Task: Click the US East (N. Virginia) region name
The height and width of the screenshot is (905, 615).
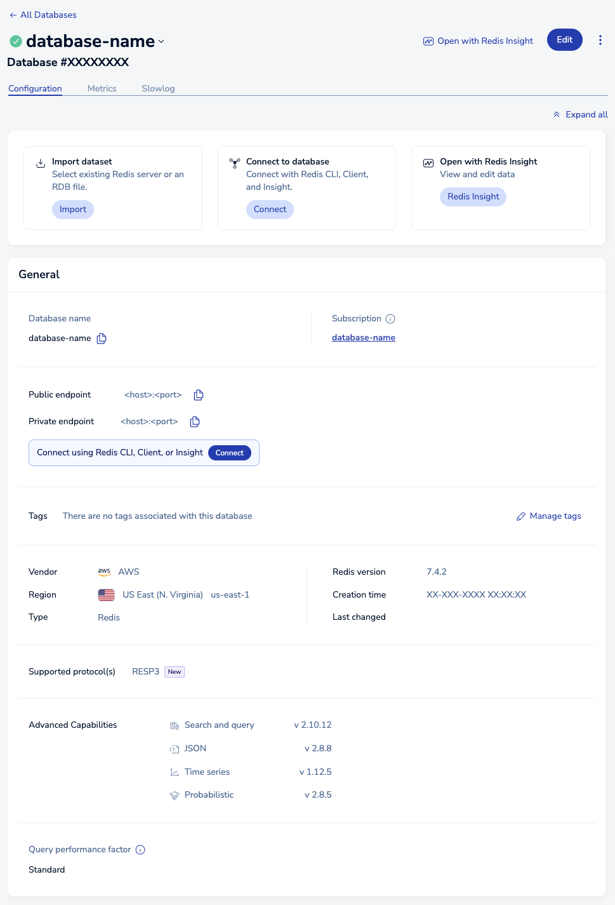Action: coord(162,595)
